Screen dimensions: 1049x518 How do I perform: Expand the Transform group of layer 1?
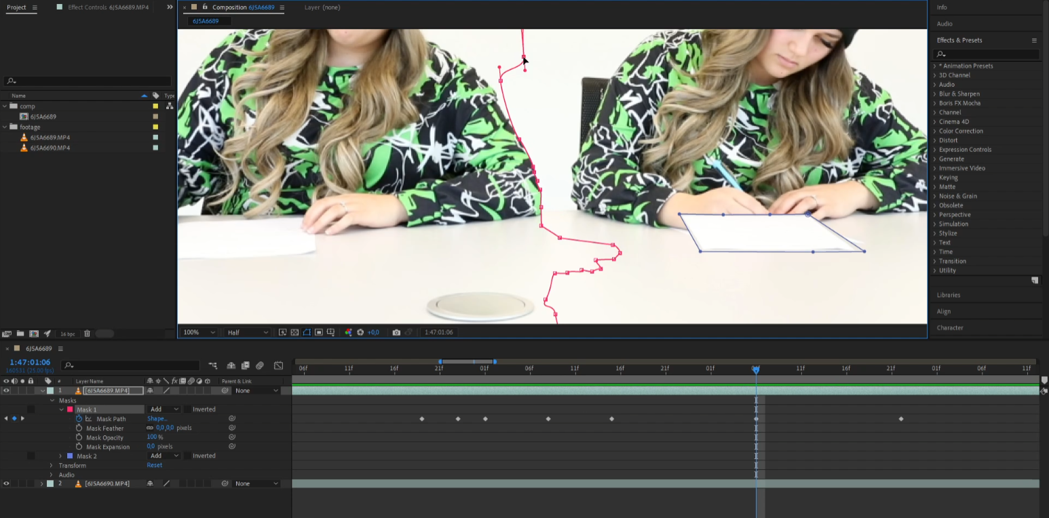[x=51, y=466]
